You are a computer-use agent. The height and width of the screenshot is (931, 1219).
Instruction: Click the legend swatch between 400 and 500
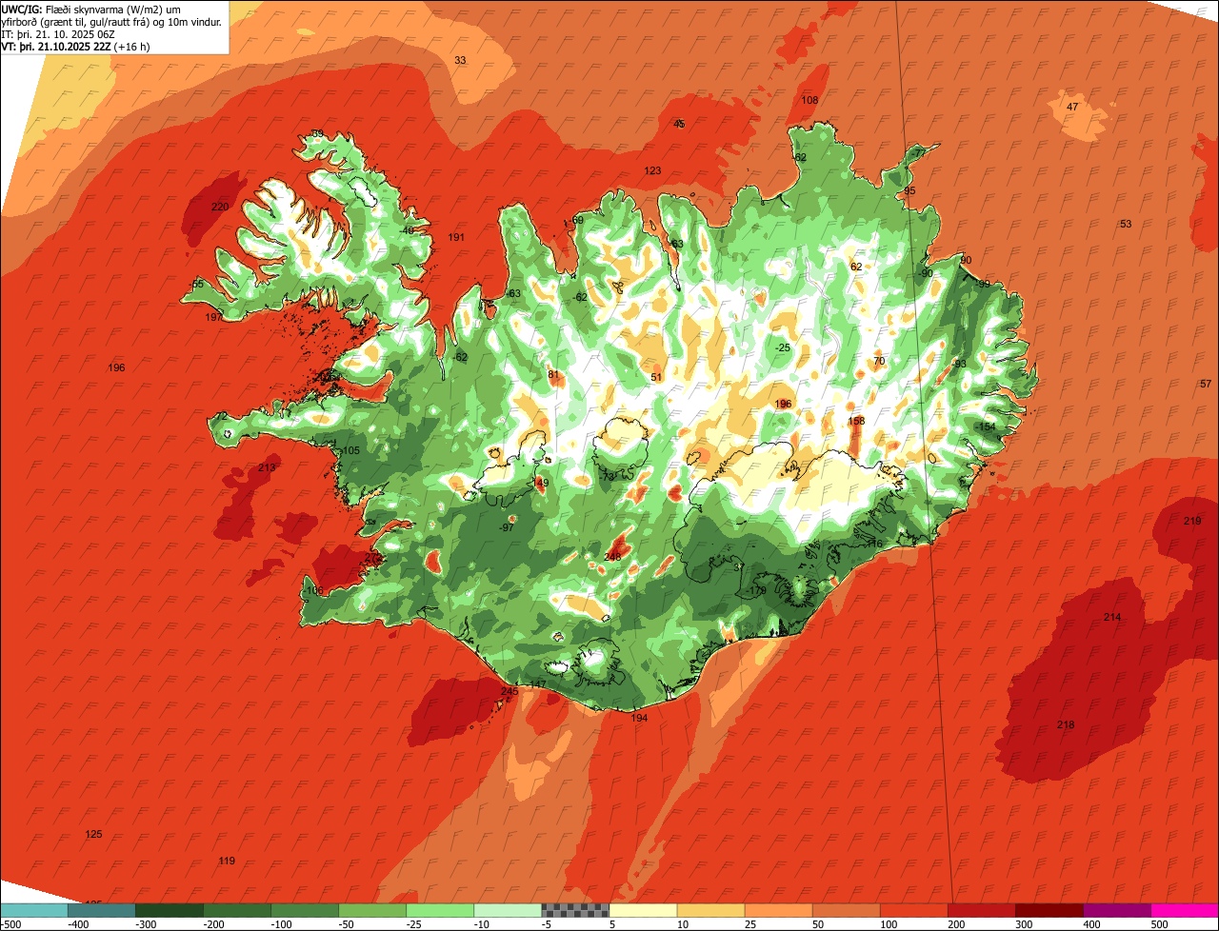click(1116, 910)
